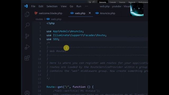Open the Edit menu
This screenshot has width=169, height=95.
[41, 6]
